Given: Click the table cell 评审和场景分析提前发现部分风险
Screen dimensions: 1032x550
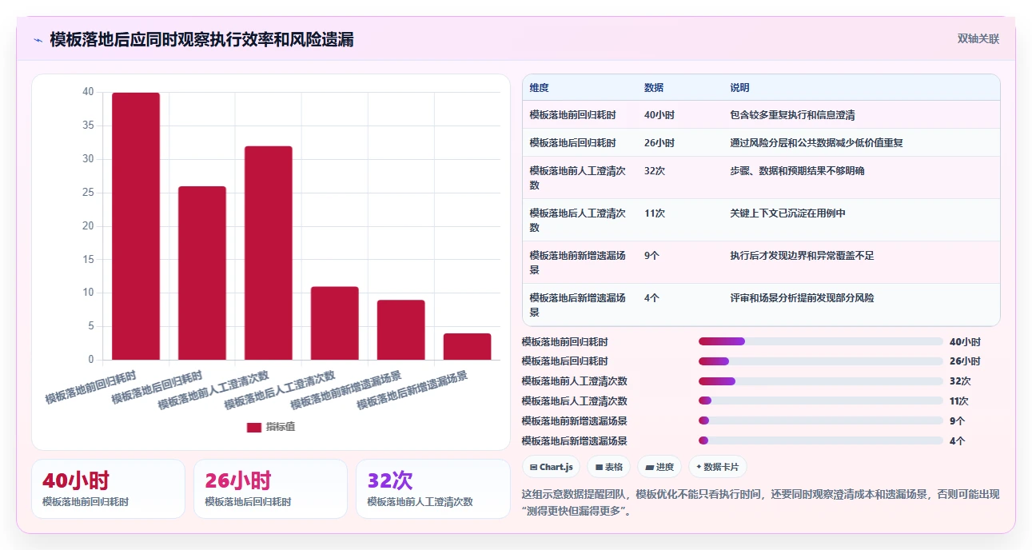Looking at the screenshot, I should (x=802, y=298).
